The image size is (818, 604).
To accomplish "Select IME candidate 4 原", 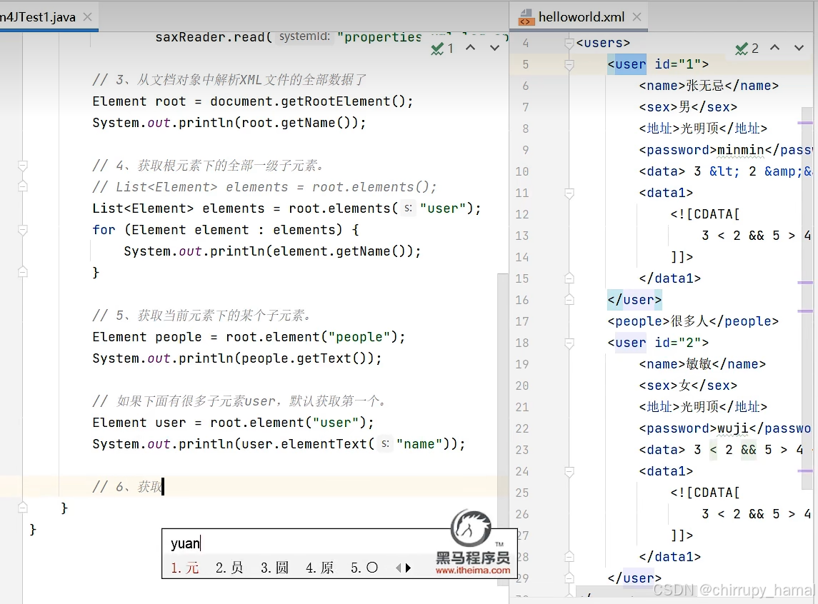I will click(320, 568).
